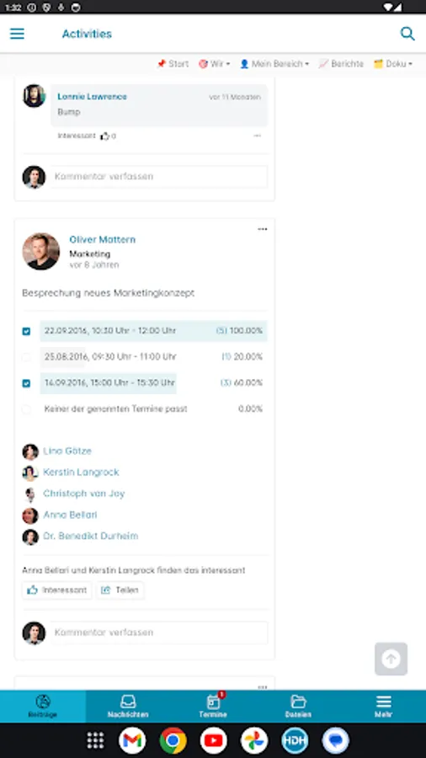The height and width of the screenshot is (758, 426).
Task: Expand the Wir dropdown menu
Action: [215, 64]
